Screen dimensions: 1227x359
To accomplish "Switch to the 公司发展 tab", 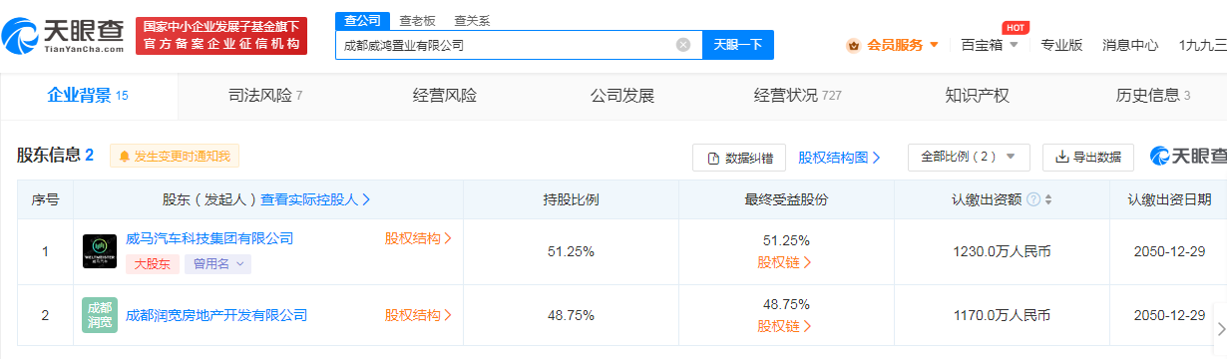I will pos(621,96).
